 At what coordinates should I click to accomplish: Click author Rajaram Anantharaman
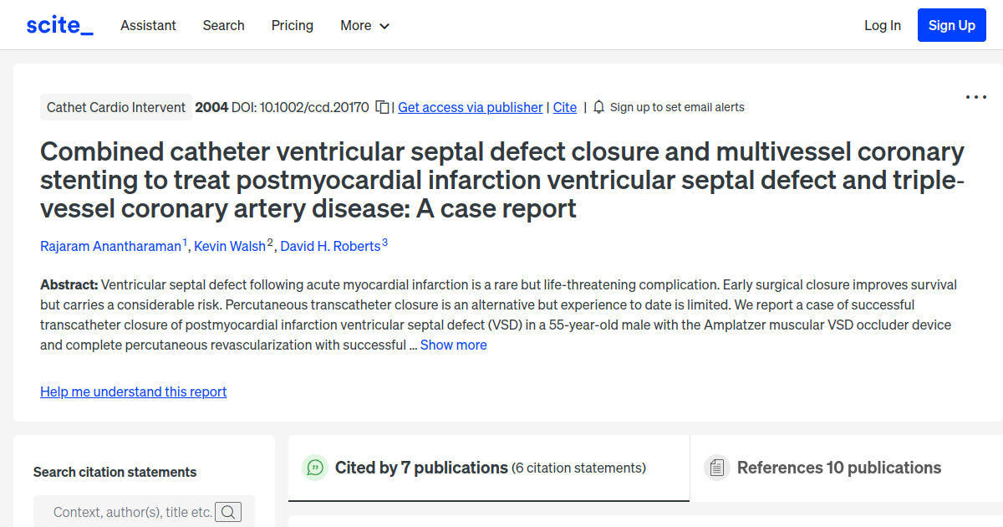point(109,246)
